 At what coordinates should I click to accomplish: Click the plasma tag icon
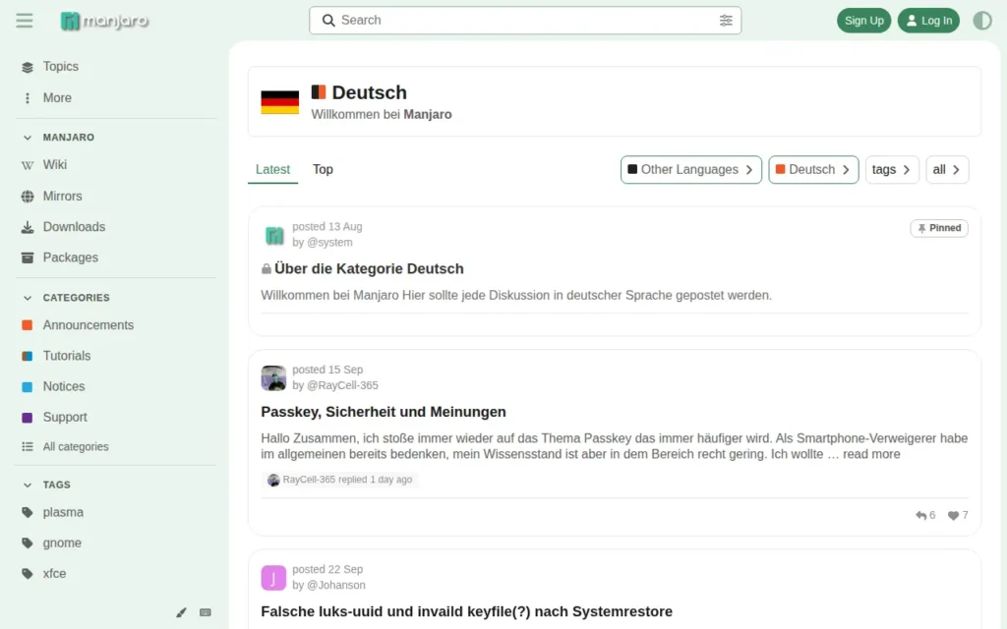tap(27, 512)
